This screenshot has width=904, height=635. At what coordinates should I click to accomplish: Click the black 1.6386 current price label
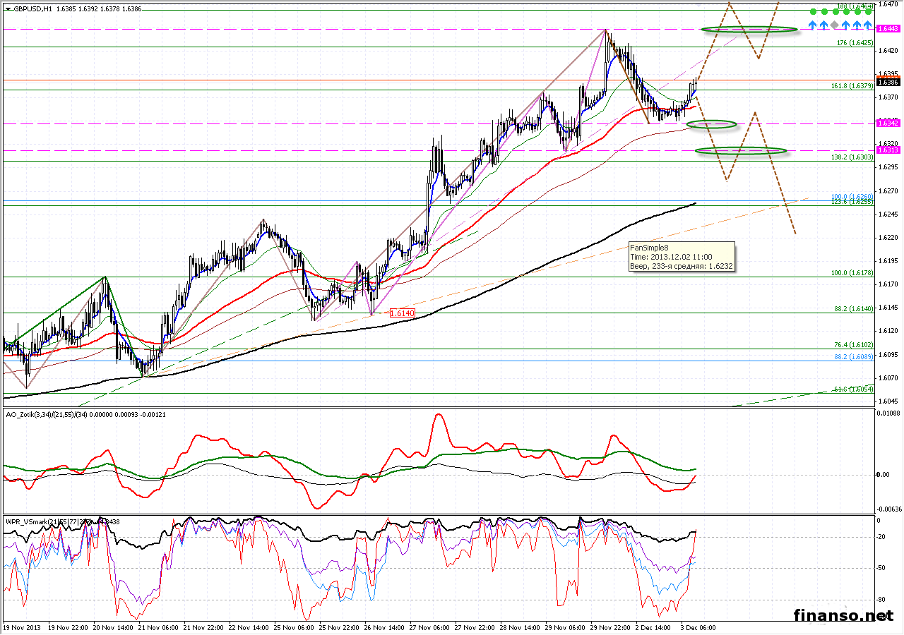[x=888, y=82]
